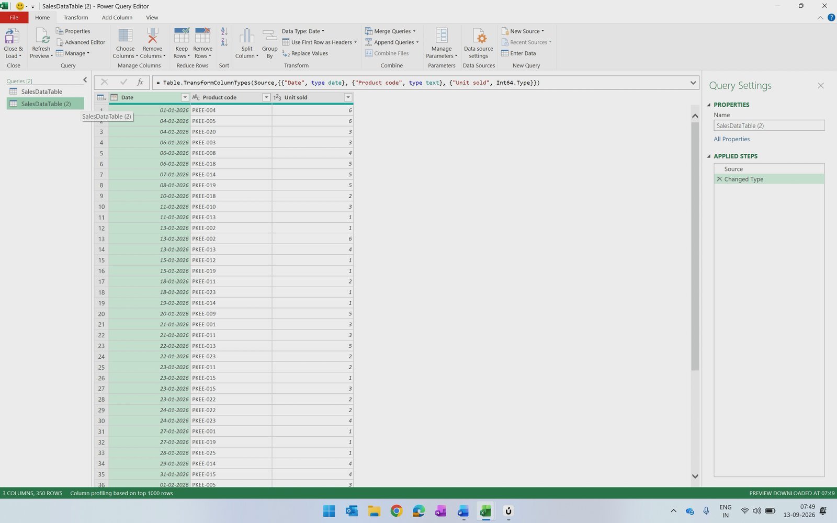
Task: Open Use First Row as Headers dropdown
Action: (320, 42)
